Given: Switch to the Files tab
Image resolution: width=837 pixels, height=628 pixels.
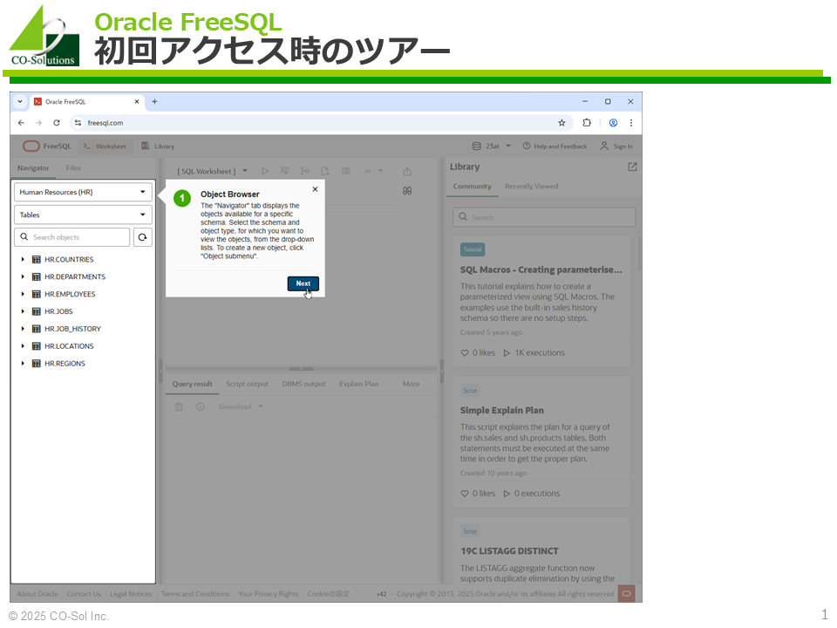Looking at the screenshot, I should [73, 168].
